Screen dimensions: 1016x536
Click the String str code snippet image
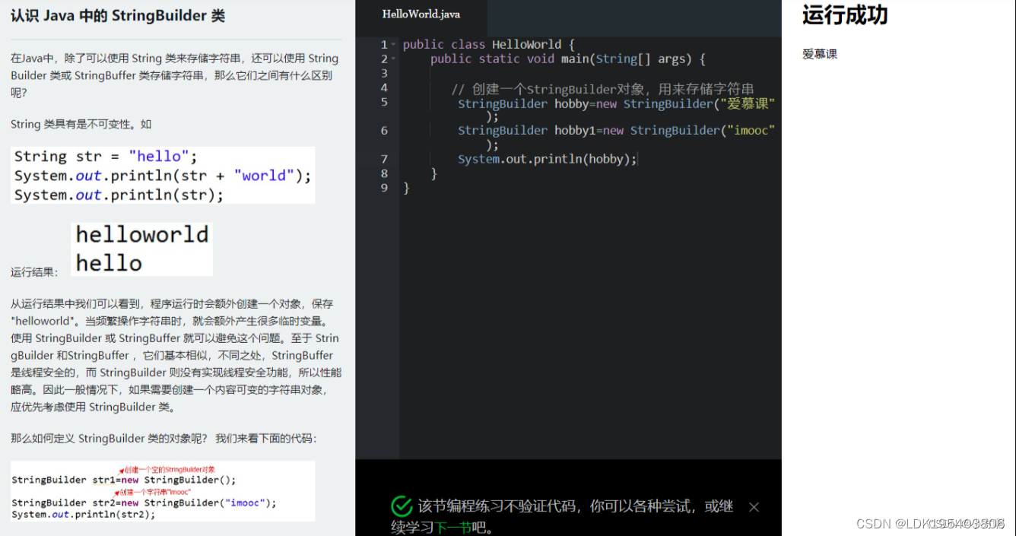coord(163,175)
